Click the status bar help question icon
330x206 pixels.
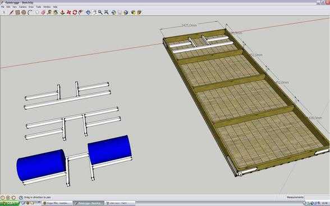click(21, 198)
